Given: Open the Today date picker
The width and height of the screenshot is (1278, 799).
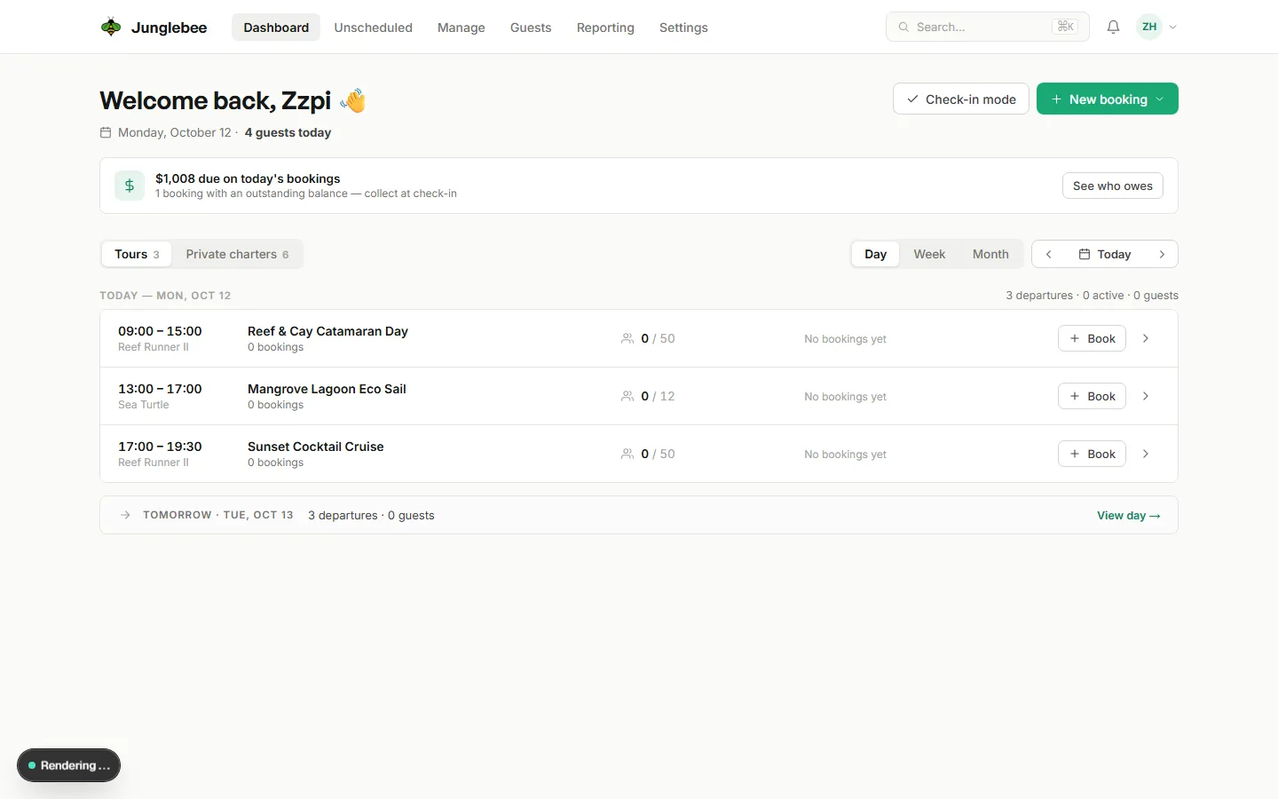Looking at the screenshot, I should point(1105,254).
